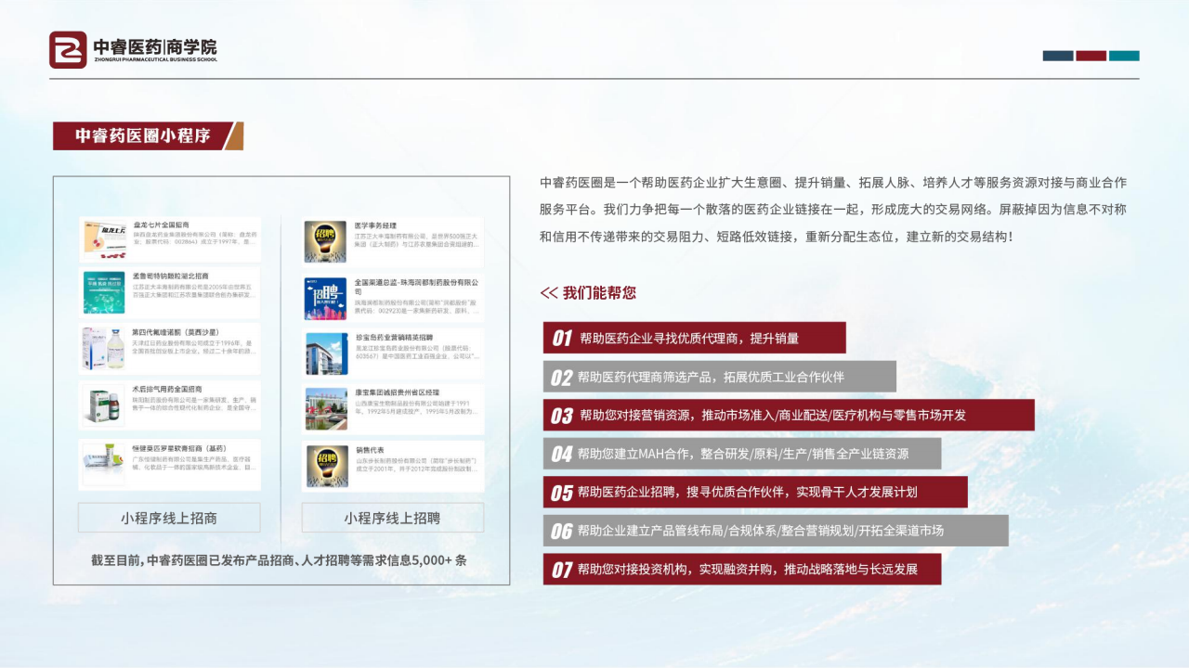Click the 中睿医药商学院 logo icon

pos(68,50)
